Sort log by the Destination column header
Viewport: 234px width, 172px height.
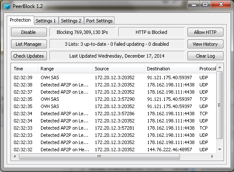click(171, 69)
